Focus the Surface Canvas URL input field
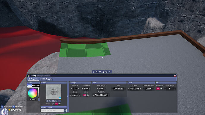 tap(52, 111)
